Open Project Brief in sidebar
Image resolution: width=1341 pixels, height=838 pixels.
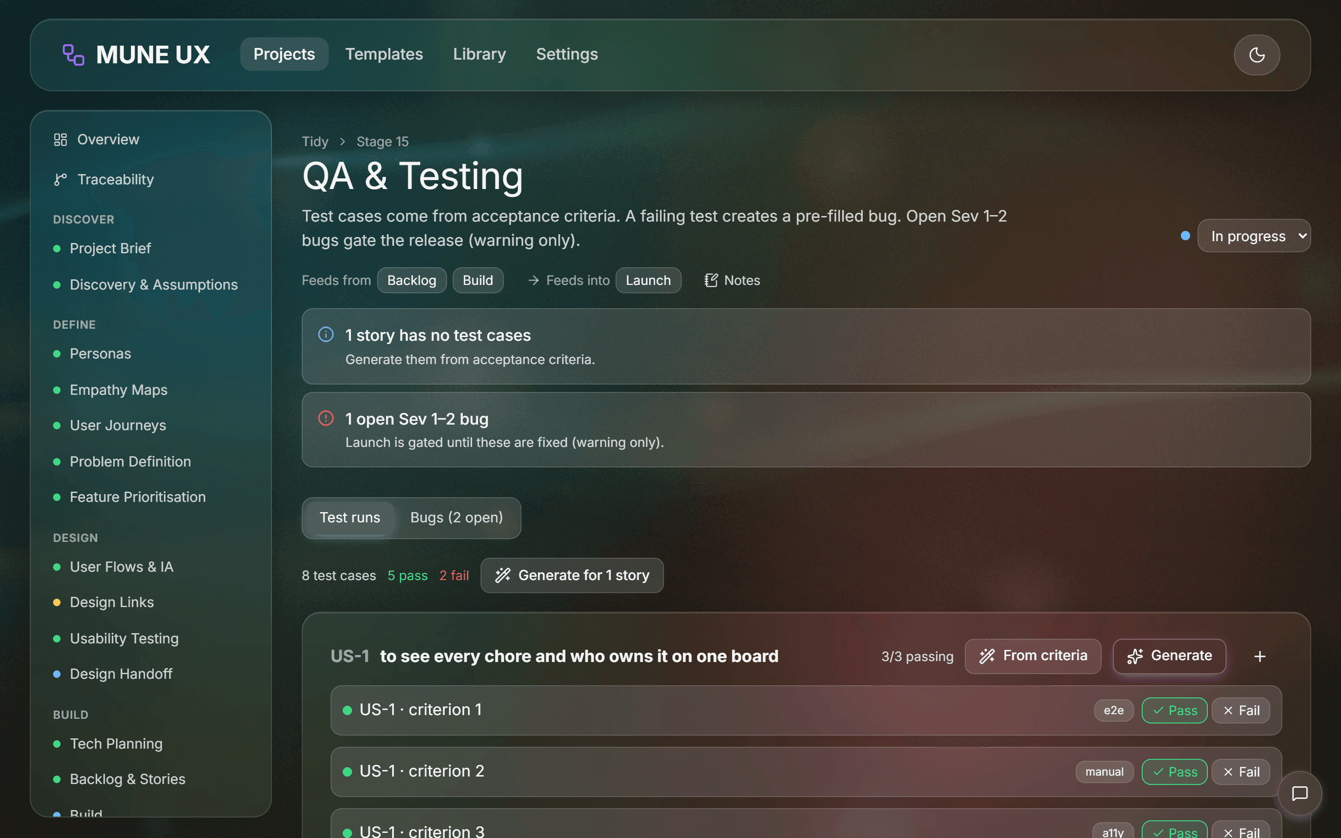pyautogui.click(x=110, y=248)
